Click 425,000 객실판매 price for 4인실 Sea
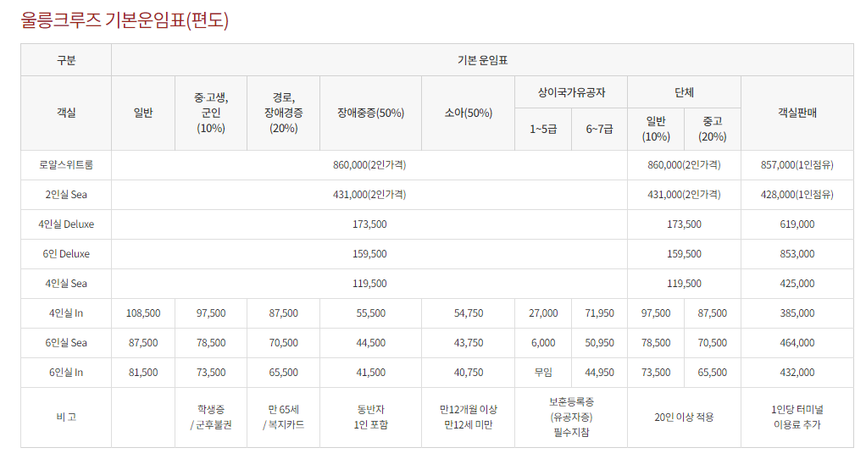The width and height of the screenshot is (866, 459). (797, 284)
